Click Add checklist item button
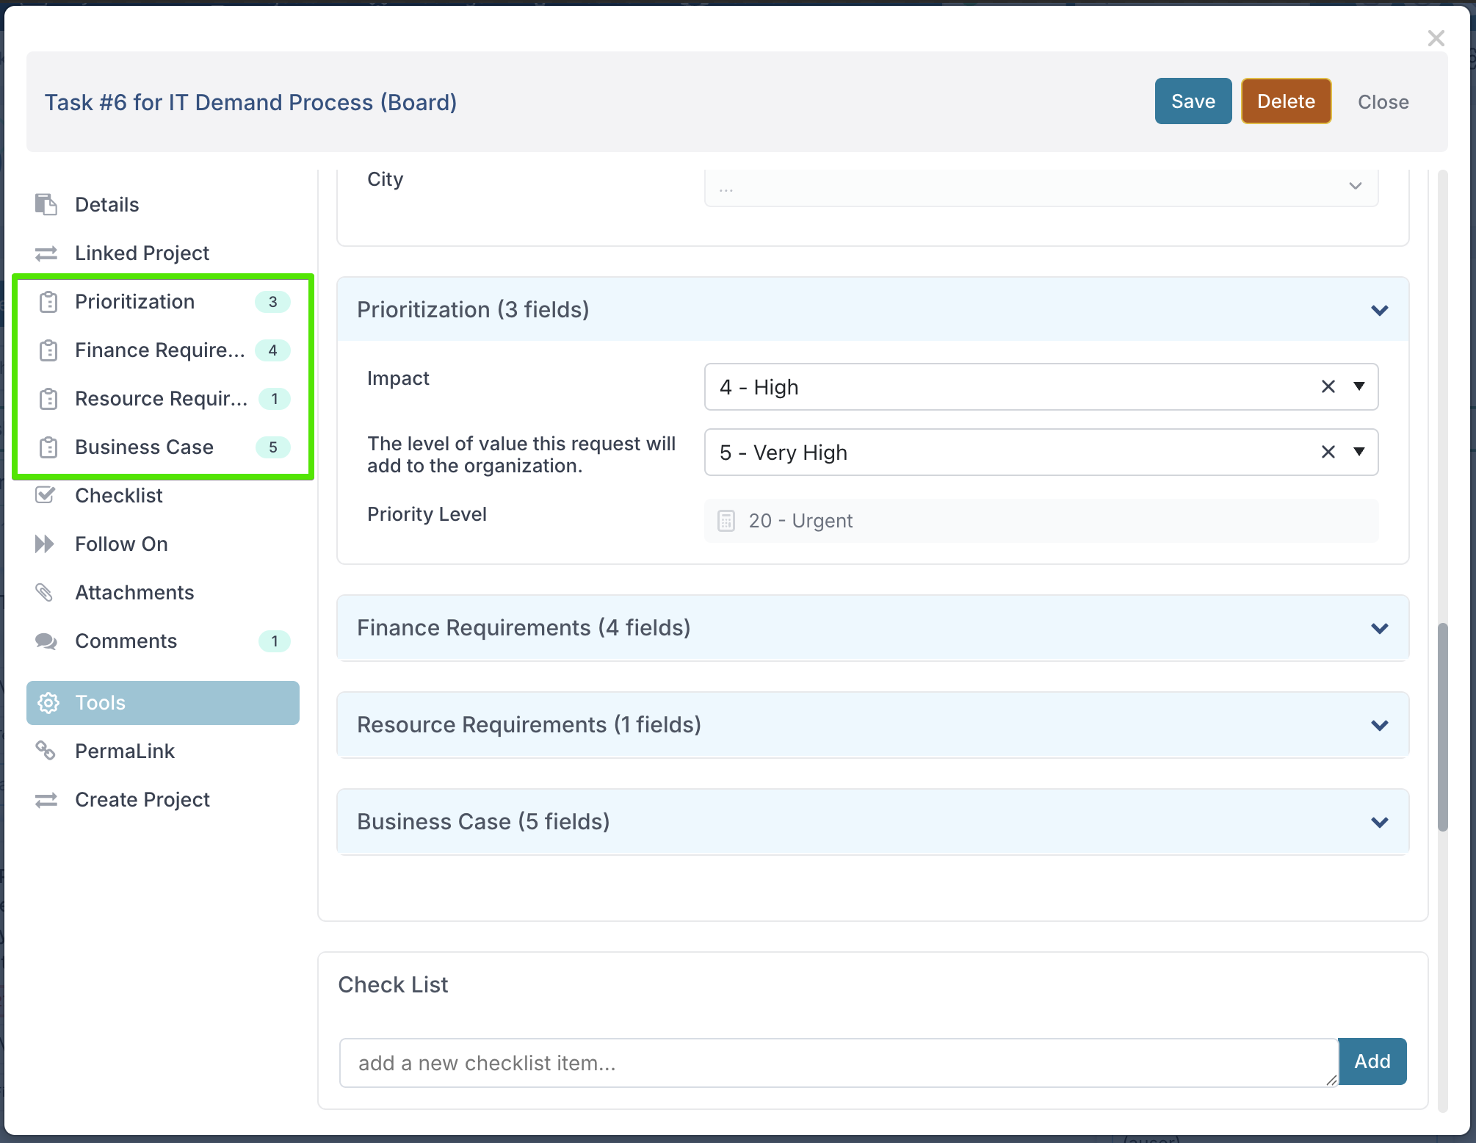Image resolution: width=1476 pixels, height=1143 pixels. [1372, 1061]
